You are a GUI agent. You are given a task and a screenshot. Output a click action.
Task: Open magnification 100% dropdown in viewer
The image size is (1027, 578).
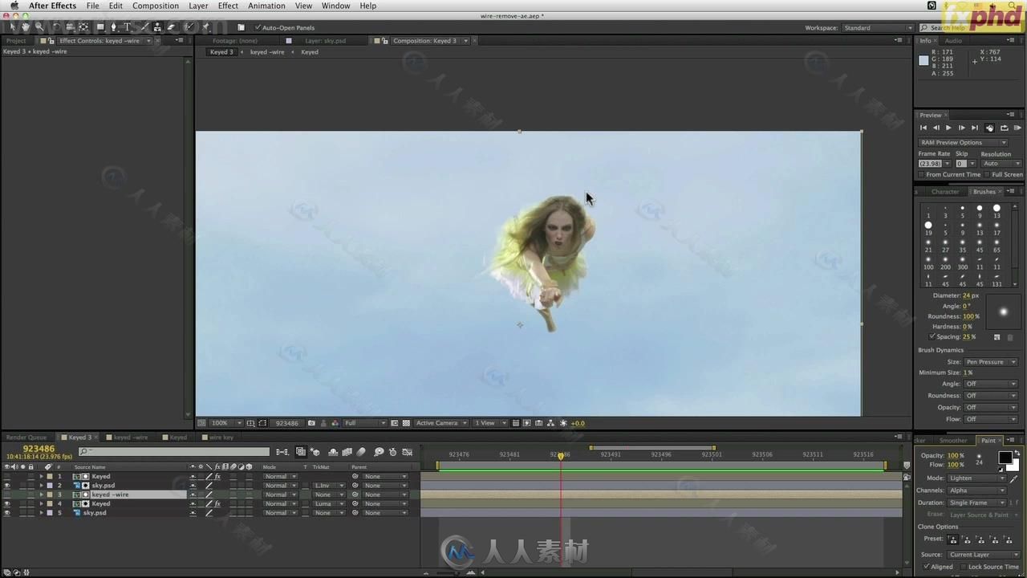226,423
